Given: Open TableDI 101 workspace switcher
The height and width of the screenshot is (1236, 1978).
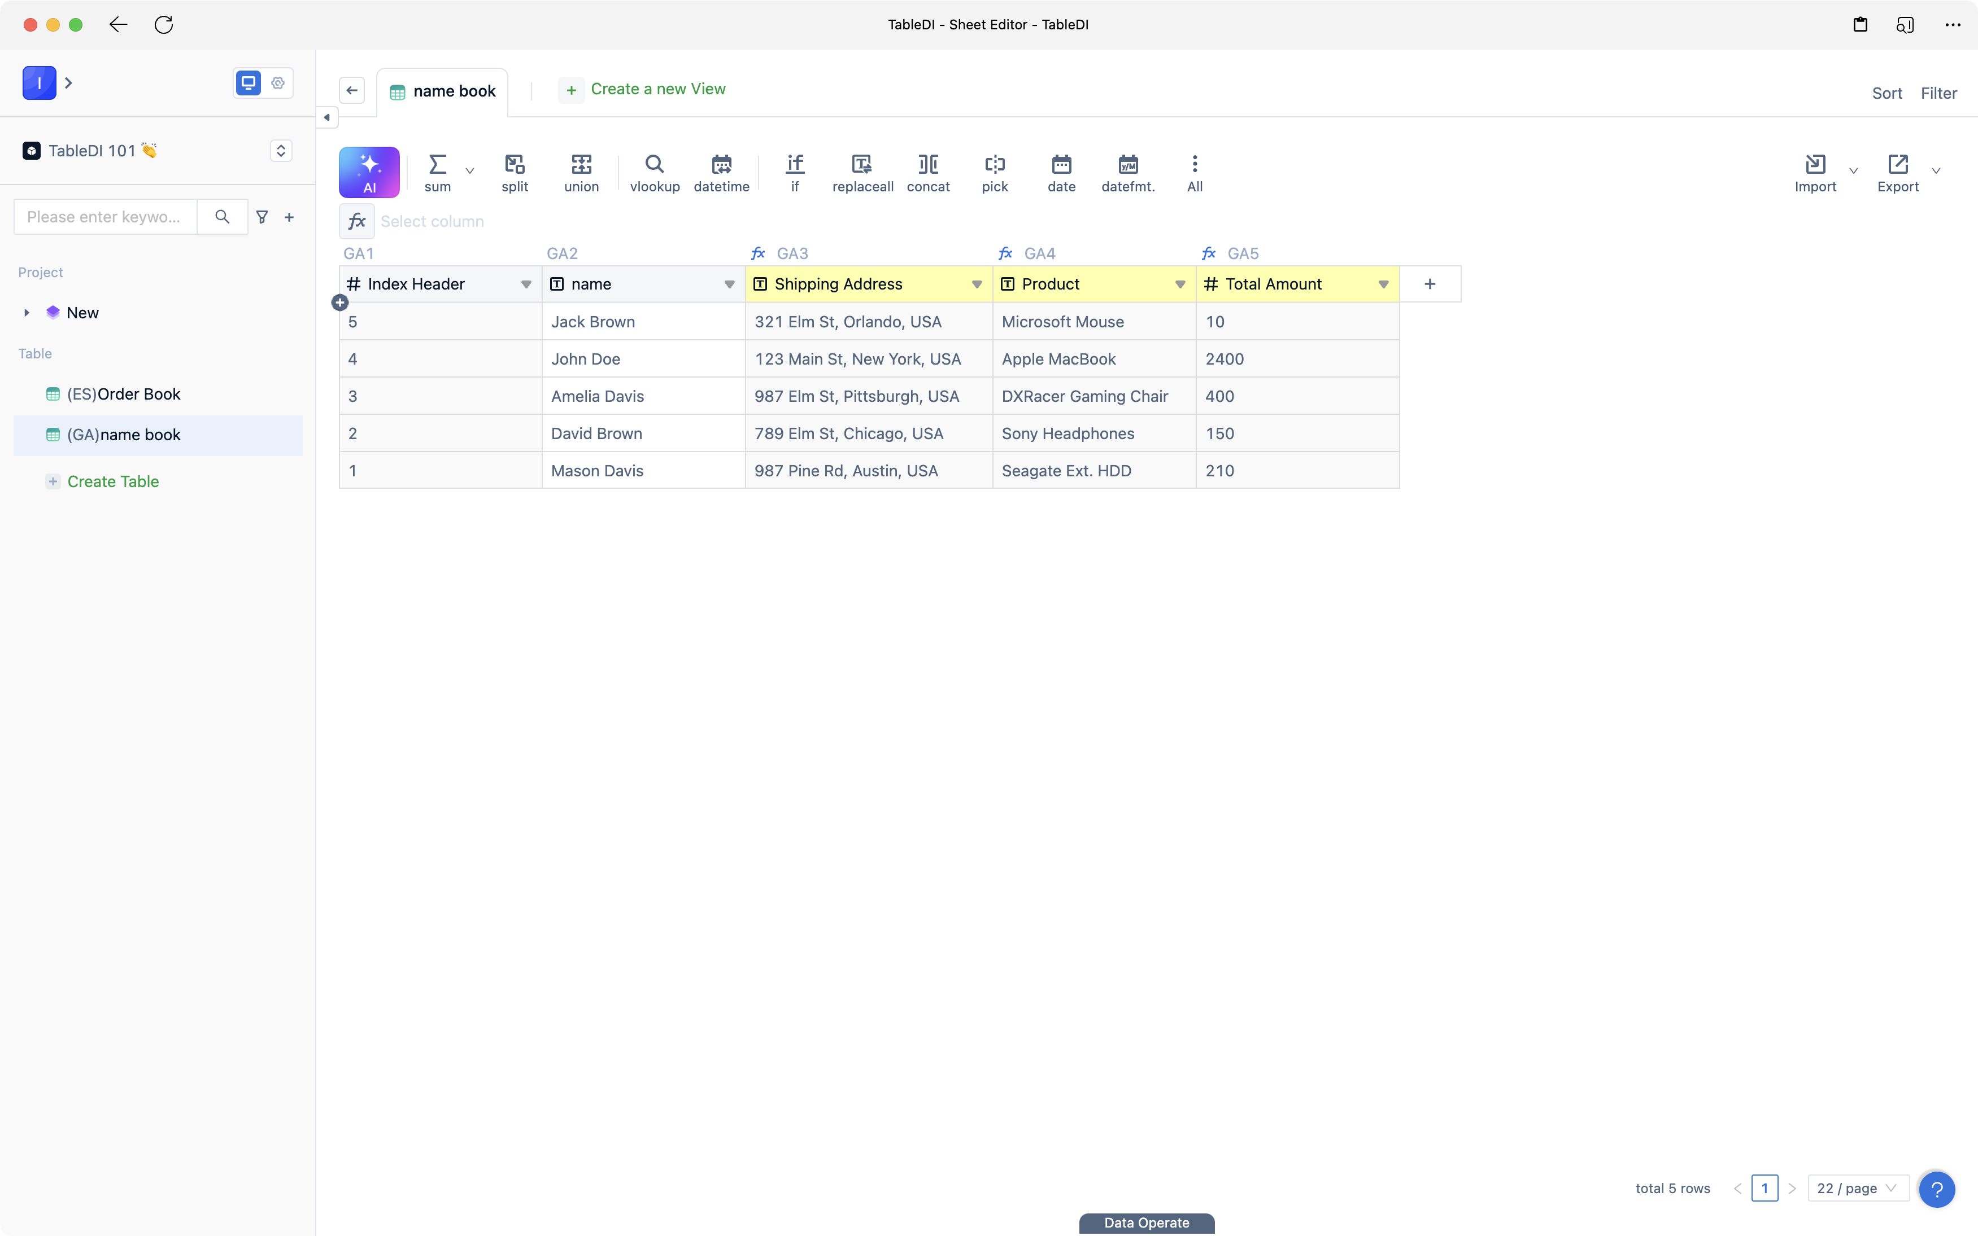Looking at the screenshot, I should click(x=281, y=151).
